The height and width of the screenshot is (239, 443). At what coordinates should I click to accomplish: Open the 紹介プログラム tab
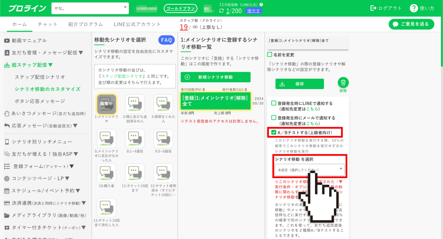click(x=86, y=24)
